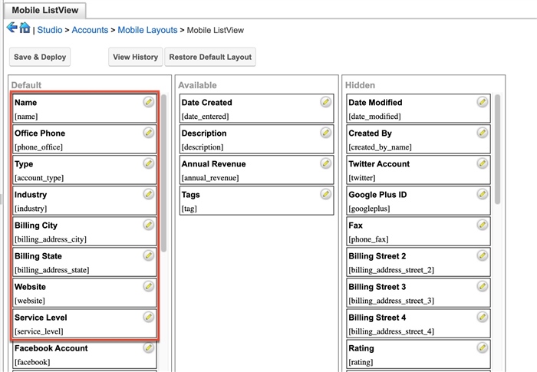The width and height of the screenshot is (537, 372).
Task: Edit the Name field pencil icon
Action: (x=149, y=102)
